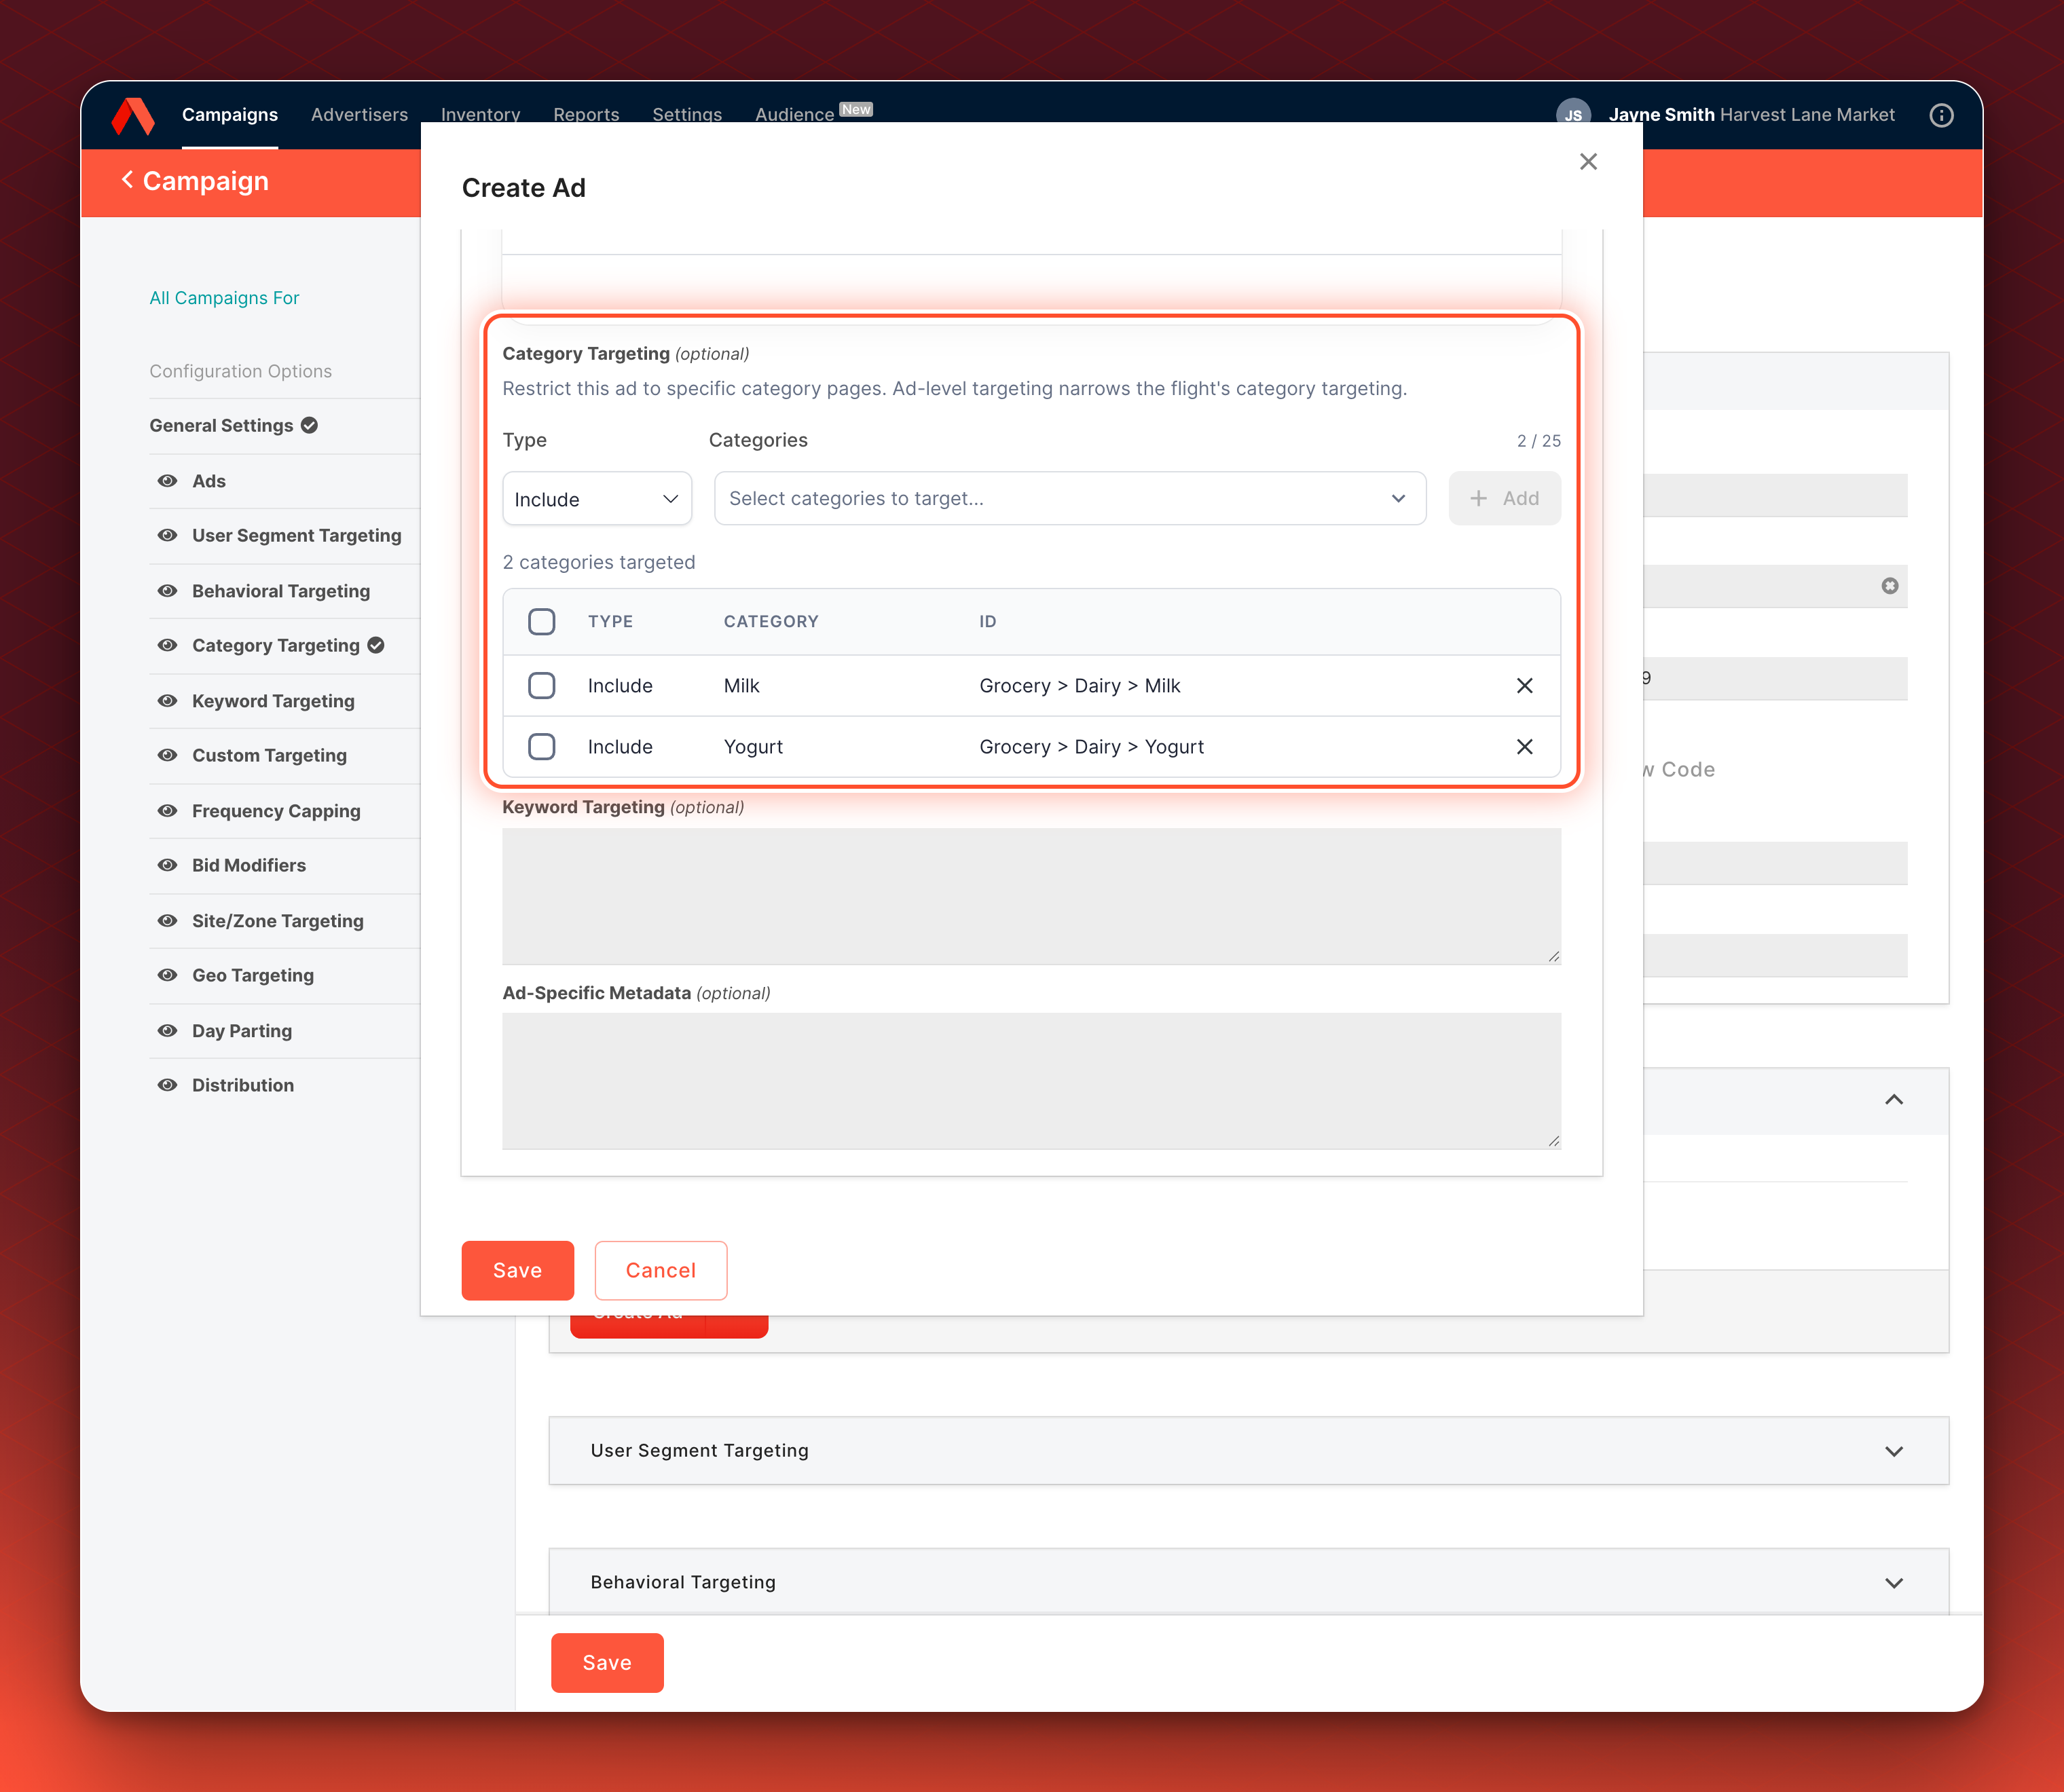Select General Settings in sidebar
Image resolution: width=2064 pixels, height=1792 pixels.
point(222,425)
